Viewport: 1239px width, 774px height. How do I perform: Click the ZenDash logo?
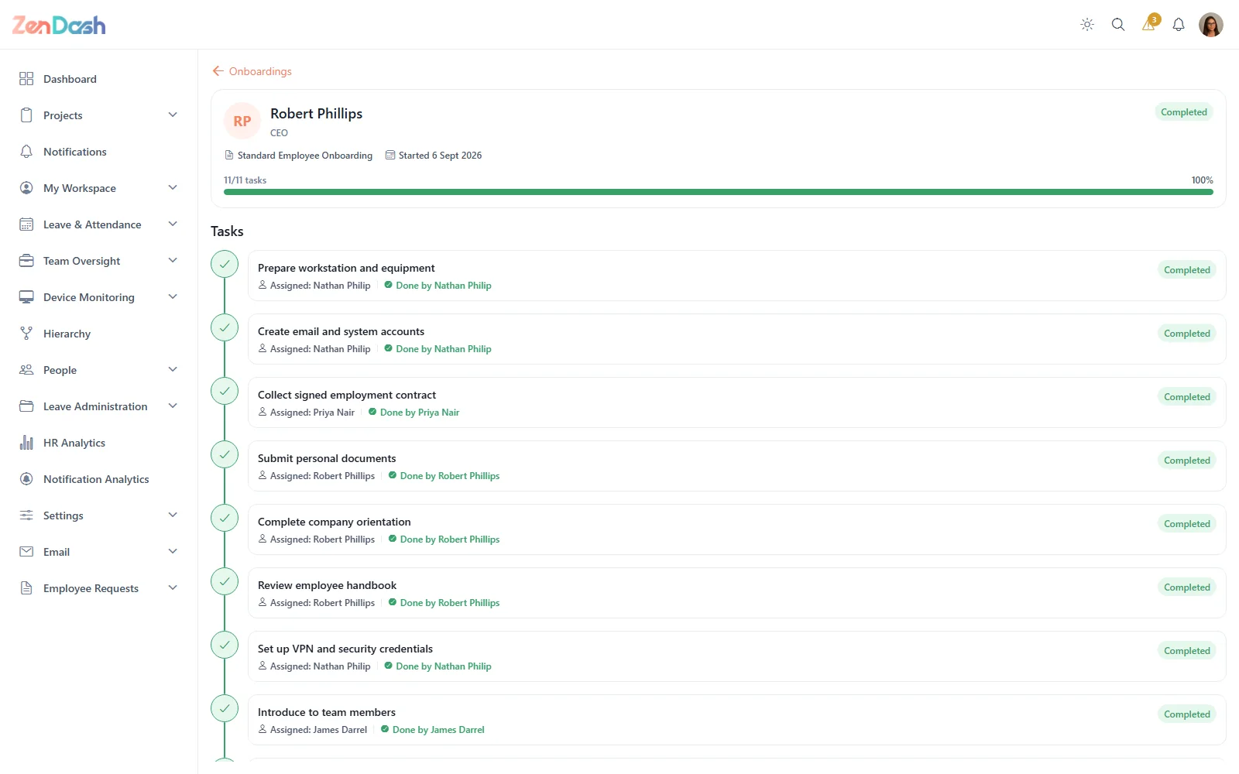tap(59, 26)
